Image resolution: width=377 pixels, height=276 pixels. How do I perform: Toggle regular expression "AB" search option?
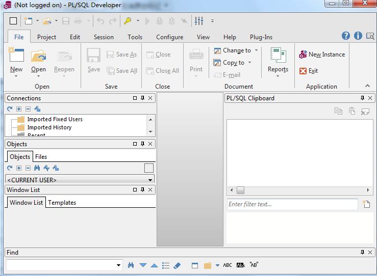[x=254, y=265]
